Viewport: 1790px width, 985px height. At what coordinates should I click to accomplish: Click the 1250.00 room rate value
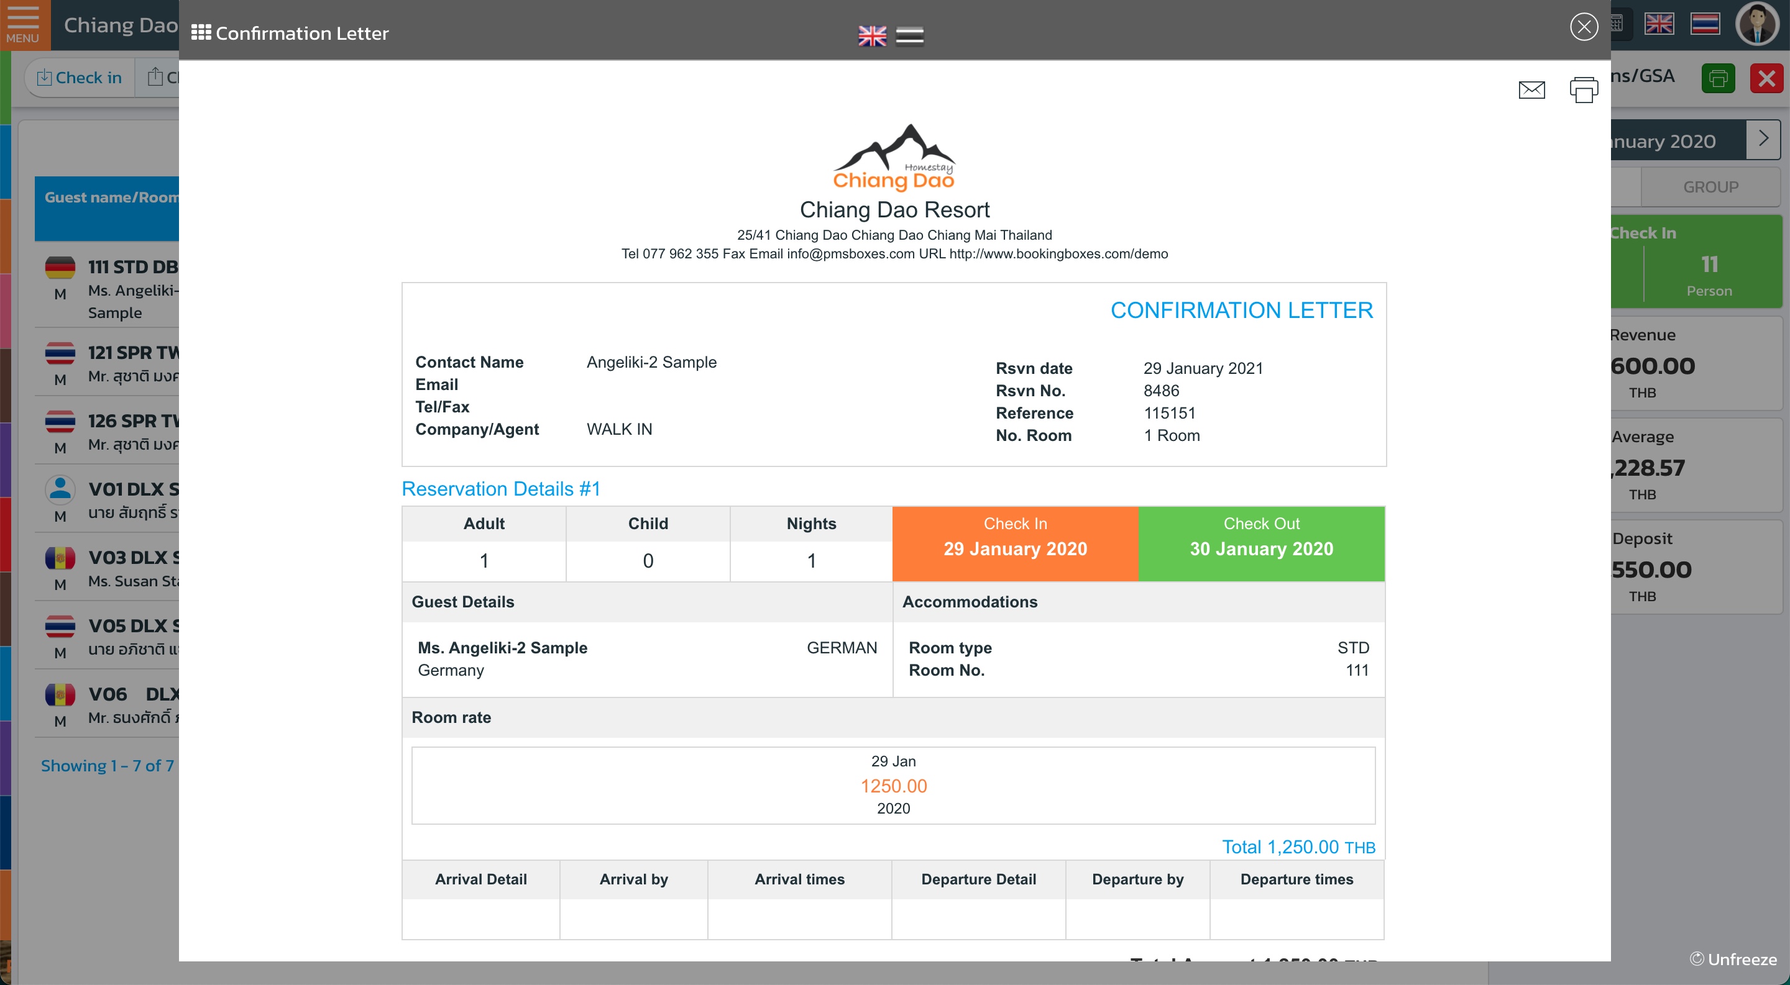click(894, 786)
